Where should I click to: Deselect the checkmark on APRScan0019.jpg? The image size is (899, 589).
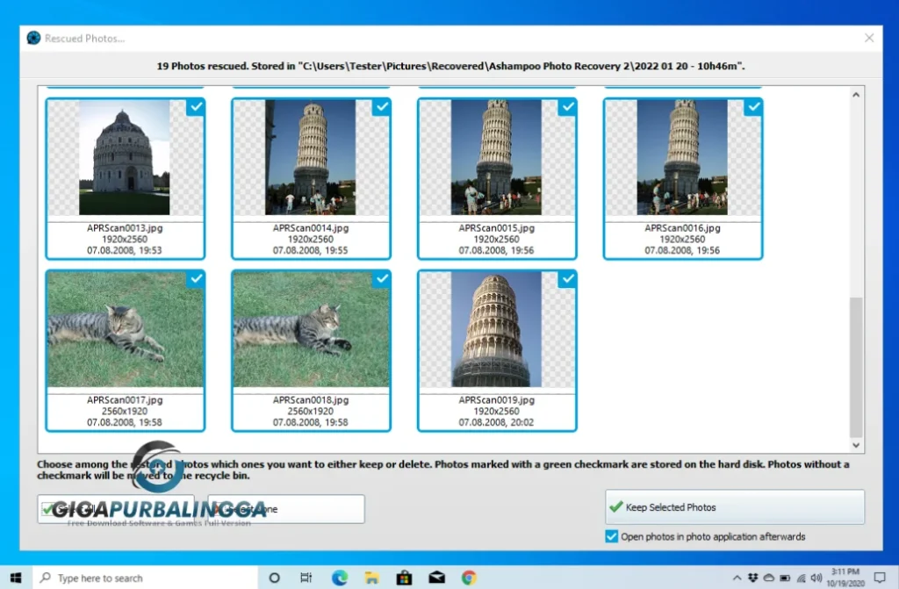tap(568, 278)
